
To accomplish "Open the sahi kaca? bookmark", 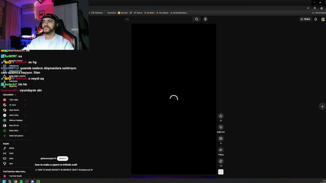I will pyautogui.click(x=123, y=13).
